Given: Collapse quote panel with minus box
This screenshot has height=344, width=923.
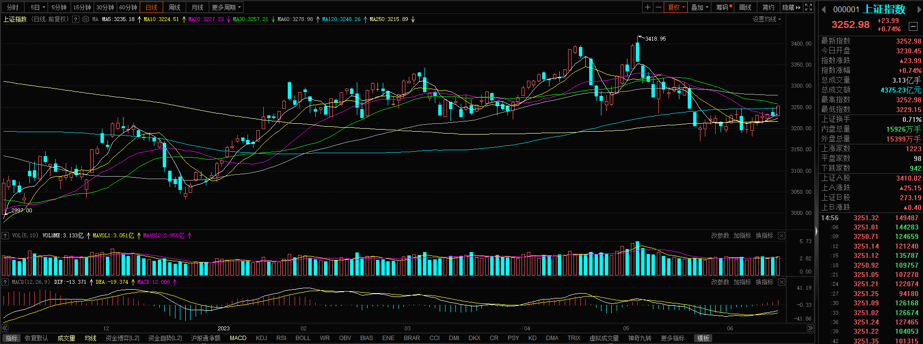Looking at the screenshot, I should pos(913,26).
